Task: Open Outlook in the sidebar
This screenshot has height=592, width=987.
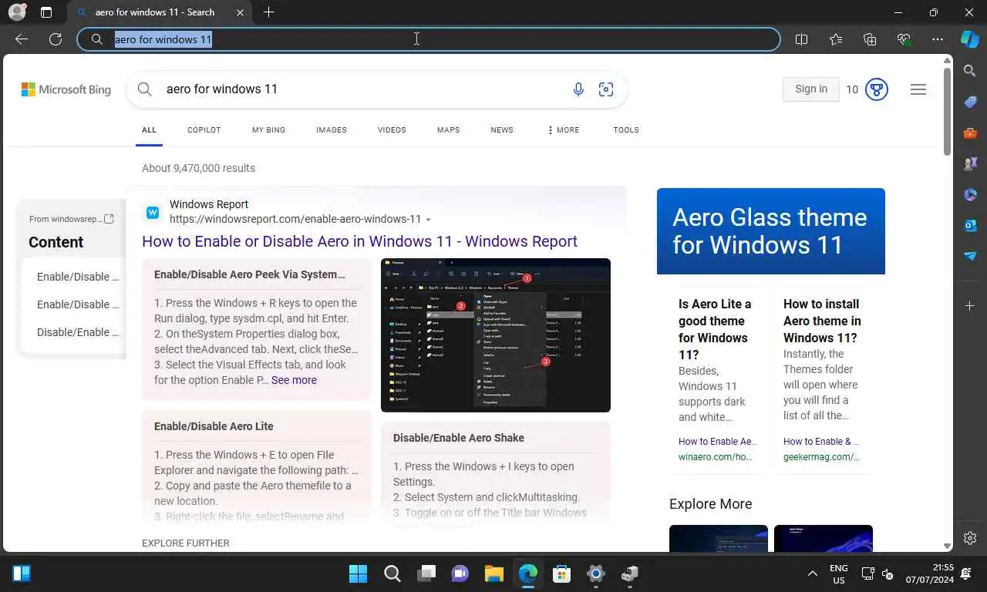Action: coord(970,225)
